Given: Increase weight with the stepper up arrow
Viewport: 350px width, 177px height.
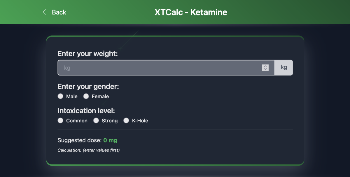Looking at the screenshot, I should 265,66.
